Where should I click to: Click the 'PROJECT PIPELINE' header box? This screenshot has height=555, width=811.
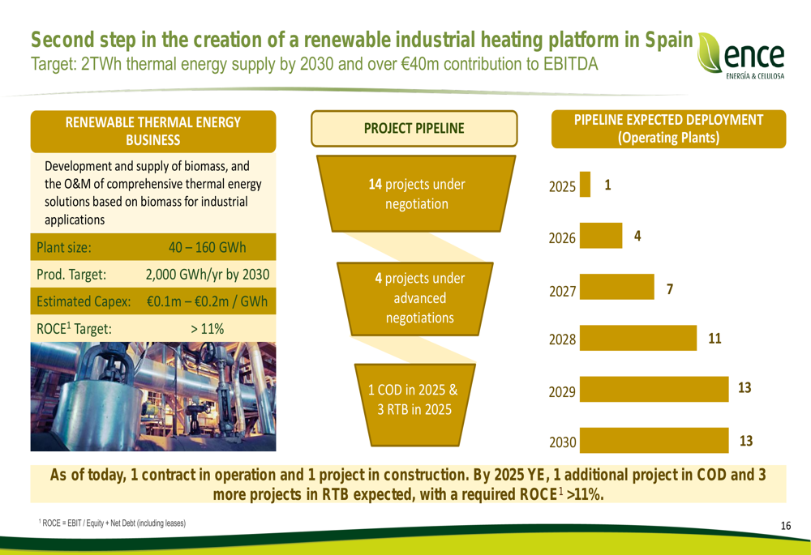pos(414,128)
